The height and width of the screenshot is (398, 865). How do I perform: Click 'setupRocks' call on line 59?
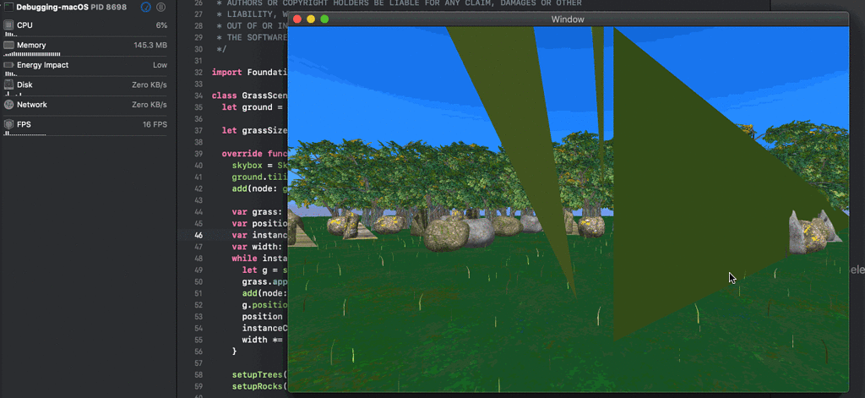pos(260,386)
